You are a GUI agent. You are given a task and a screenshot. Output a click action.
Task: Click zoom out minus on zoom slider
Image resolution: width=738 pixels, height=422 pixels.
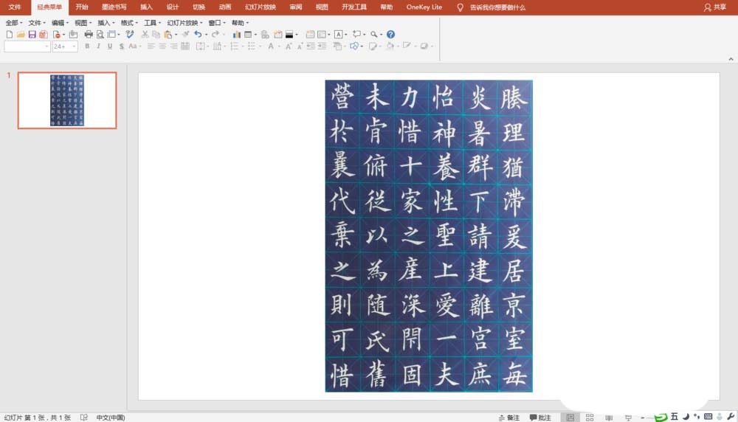[x=643, y=418]
